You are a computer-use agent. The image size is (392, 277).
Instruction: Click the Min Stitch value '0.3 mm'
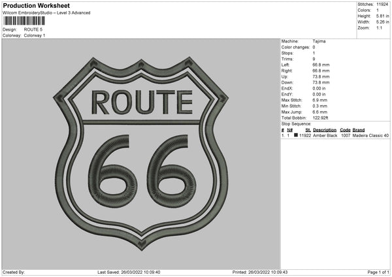[319, 106]
